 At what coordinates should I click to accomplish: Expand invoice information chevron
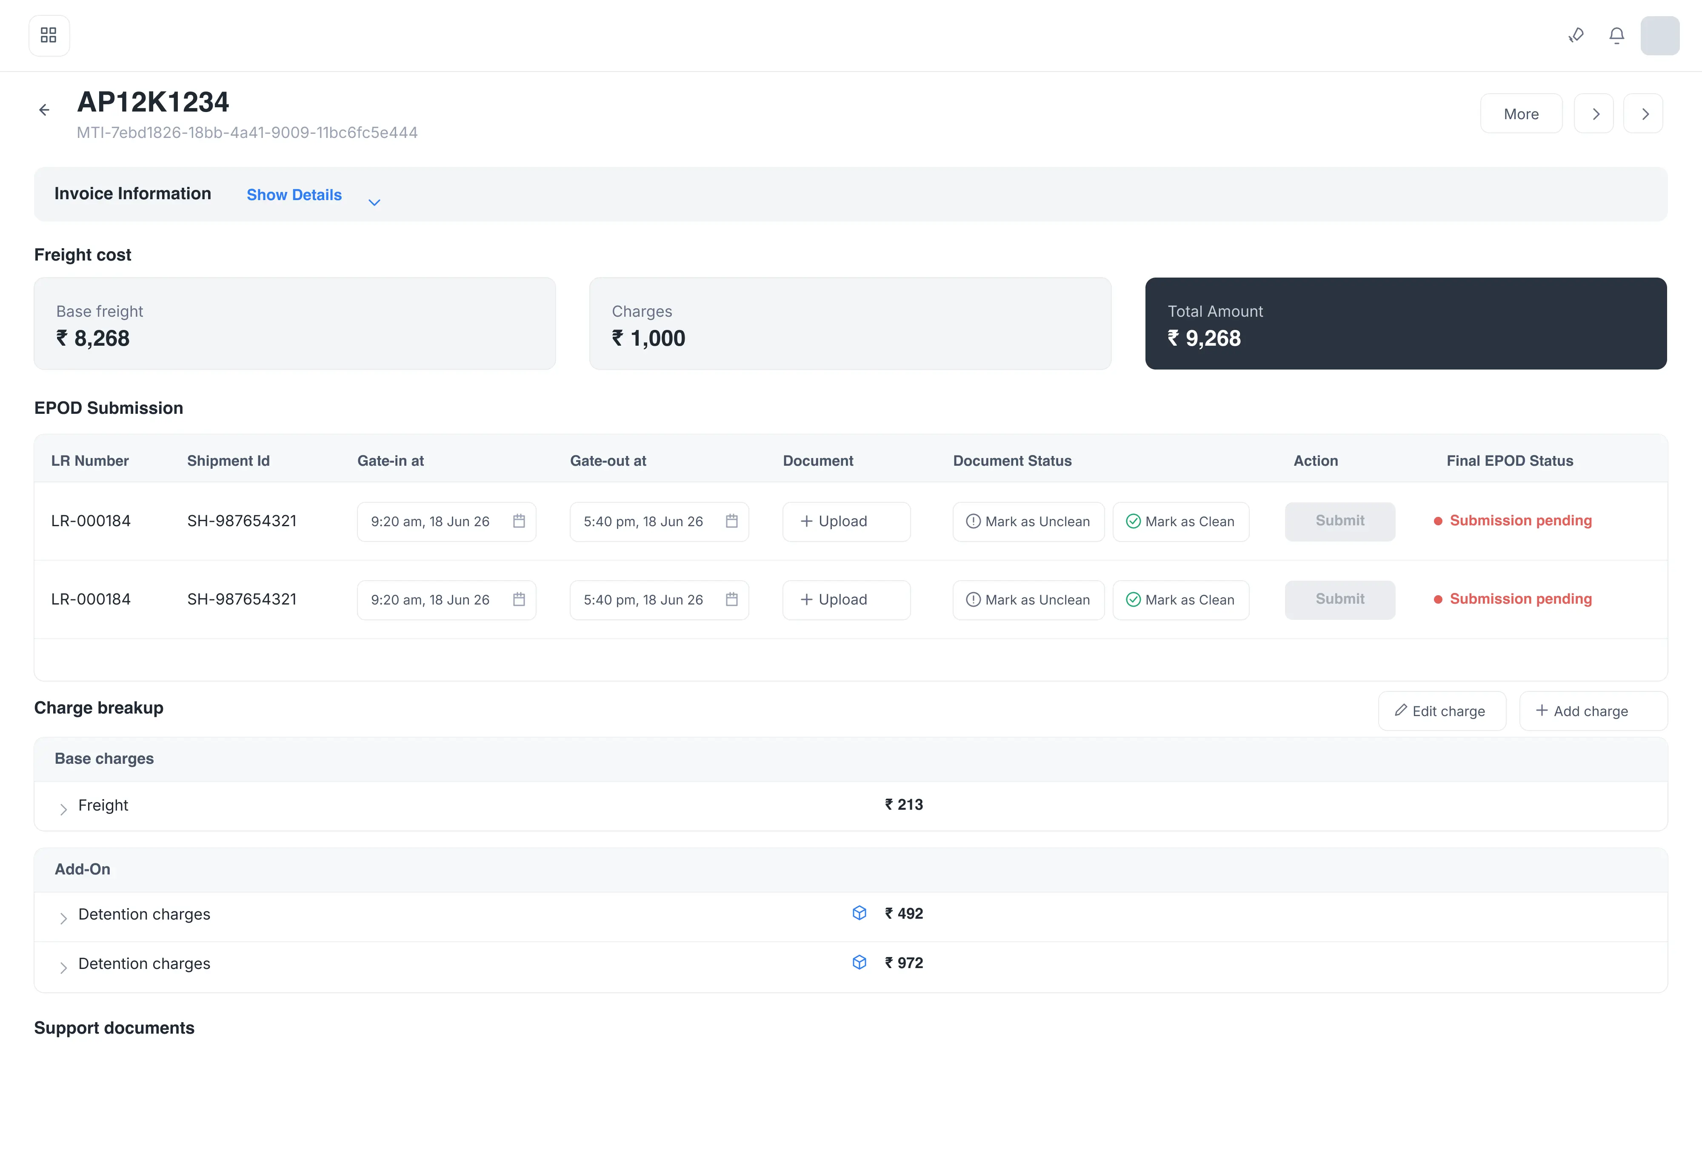coord(374,203)
